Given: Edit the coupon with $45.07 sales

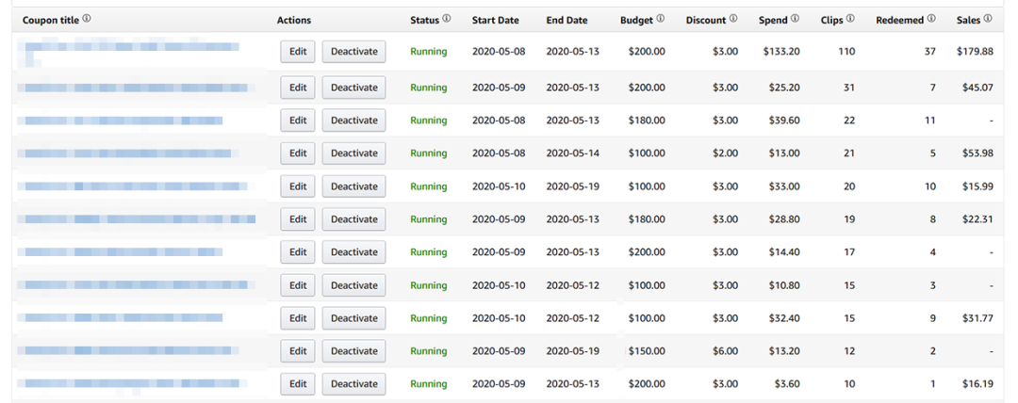Looking at the screenshot, I should click(298, 88).
